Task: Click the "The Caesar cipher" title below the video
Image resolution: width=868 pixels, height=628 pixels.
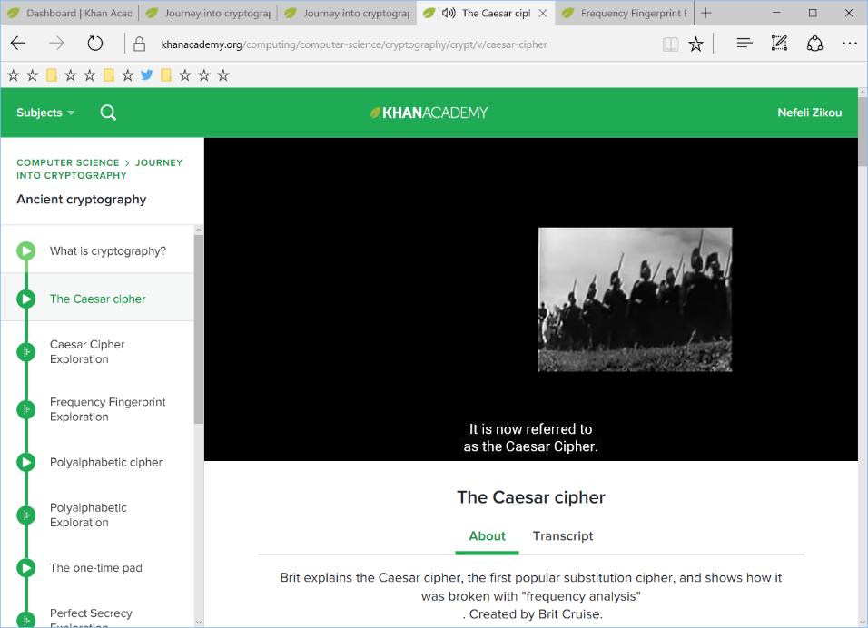Action: click(531, 497)
